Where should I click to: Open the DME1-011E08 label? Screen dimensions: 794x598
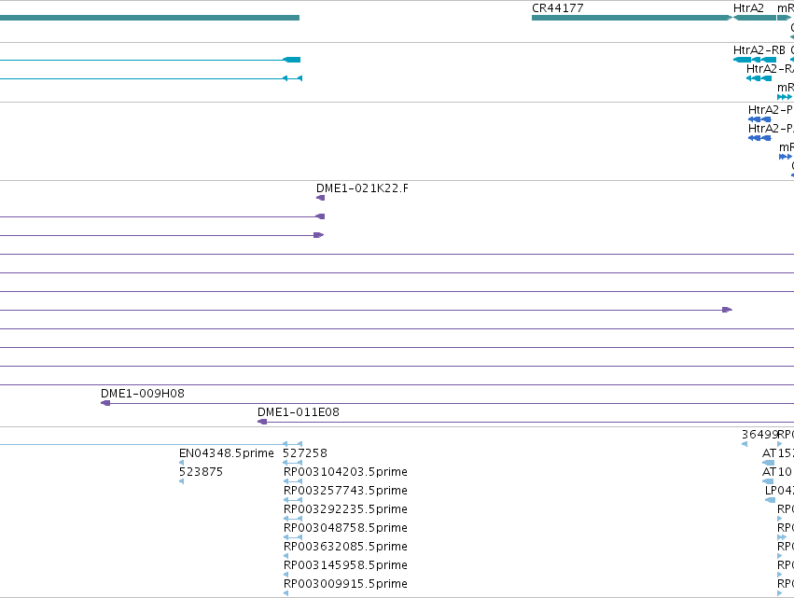click(x=299, y=412)
